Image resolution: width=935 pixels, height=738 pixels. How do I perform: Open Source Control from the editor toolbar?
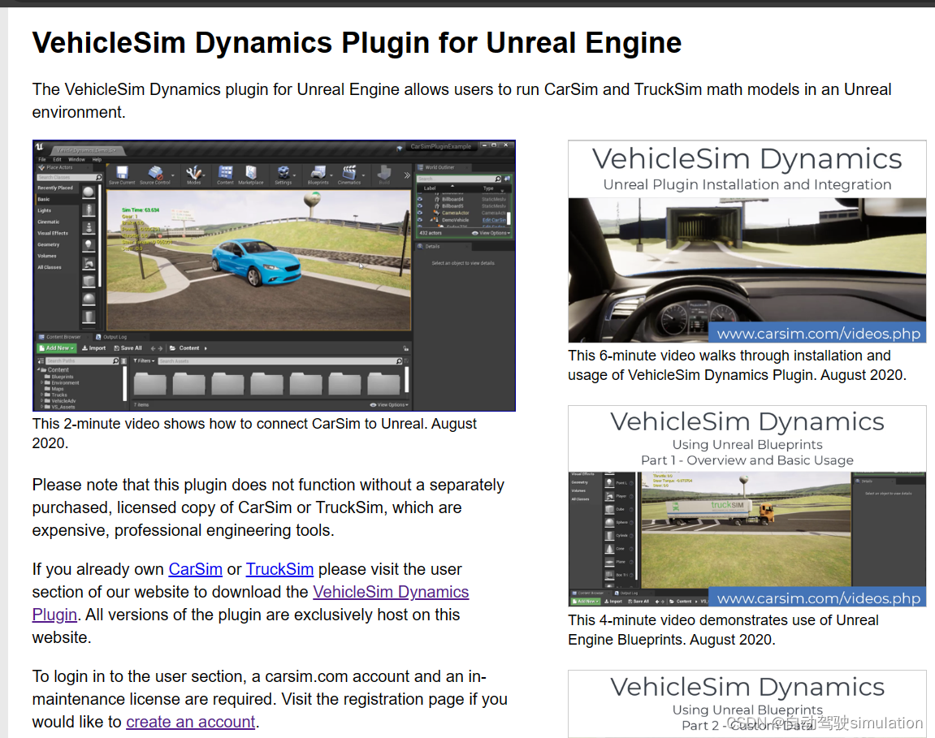point(155,175)
